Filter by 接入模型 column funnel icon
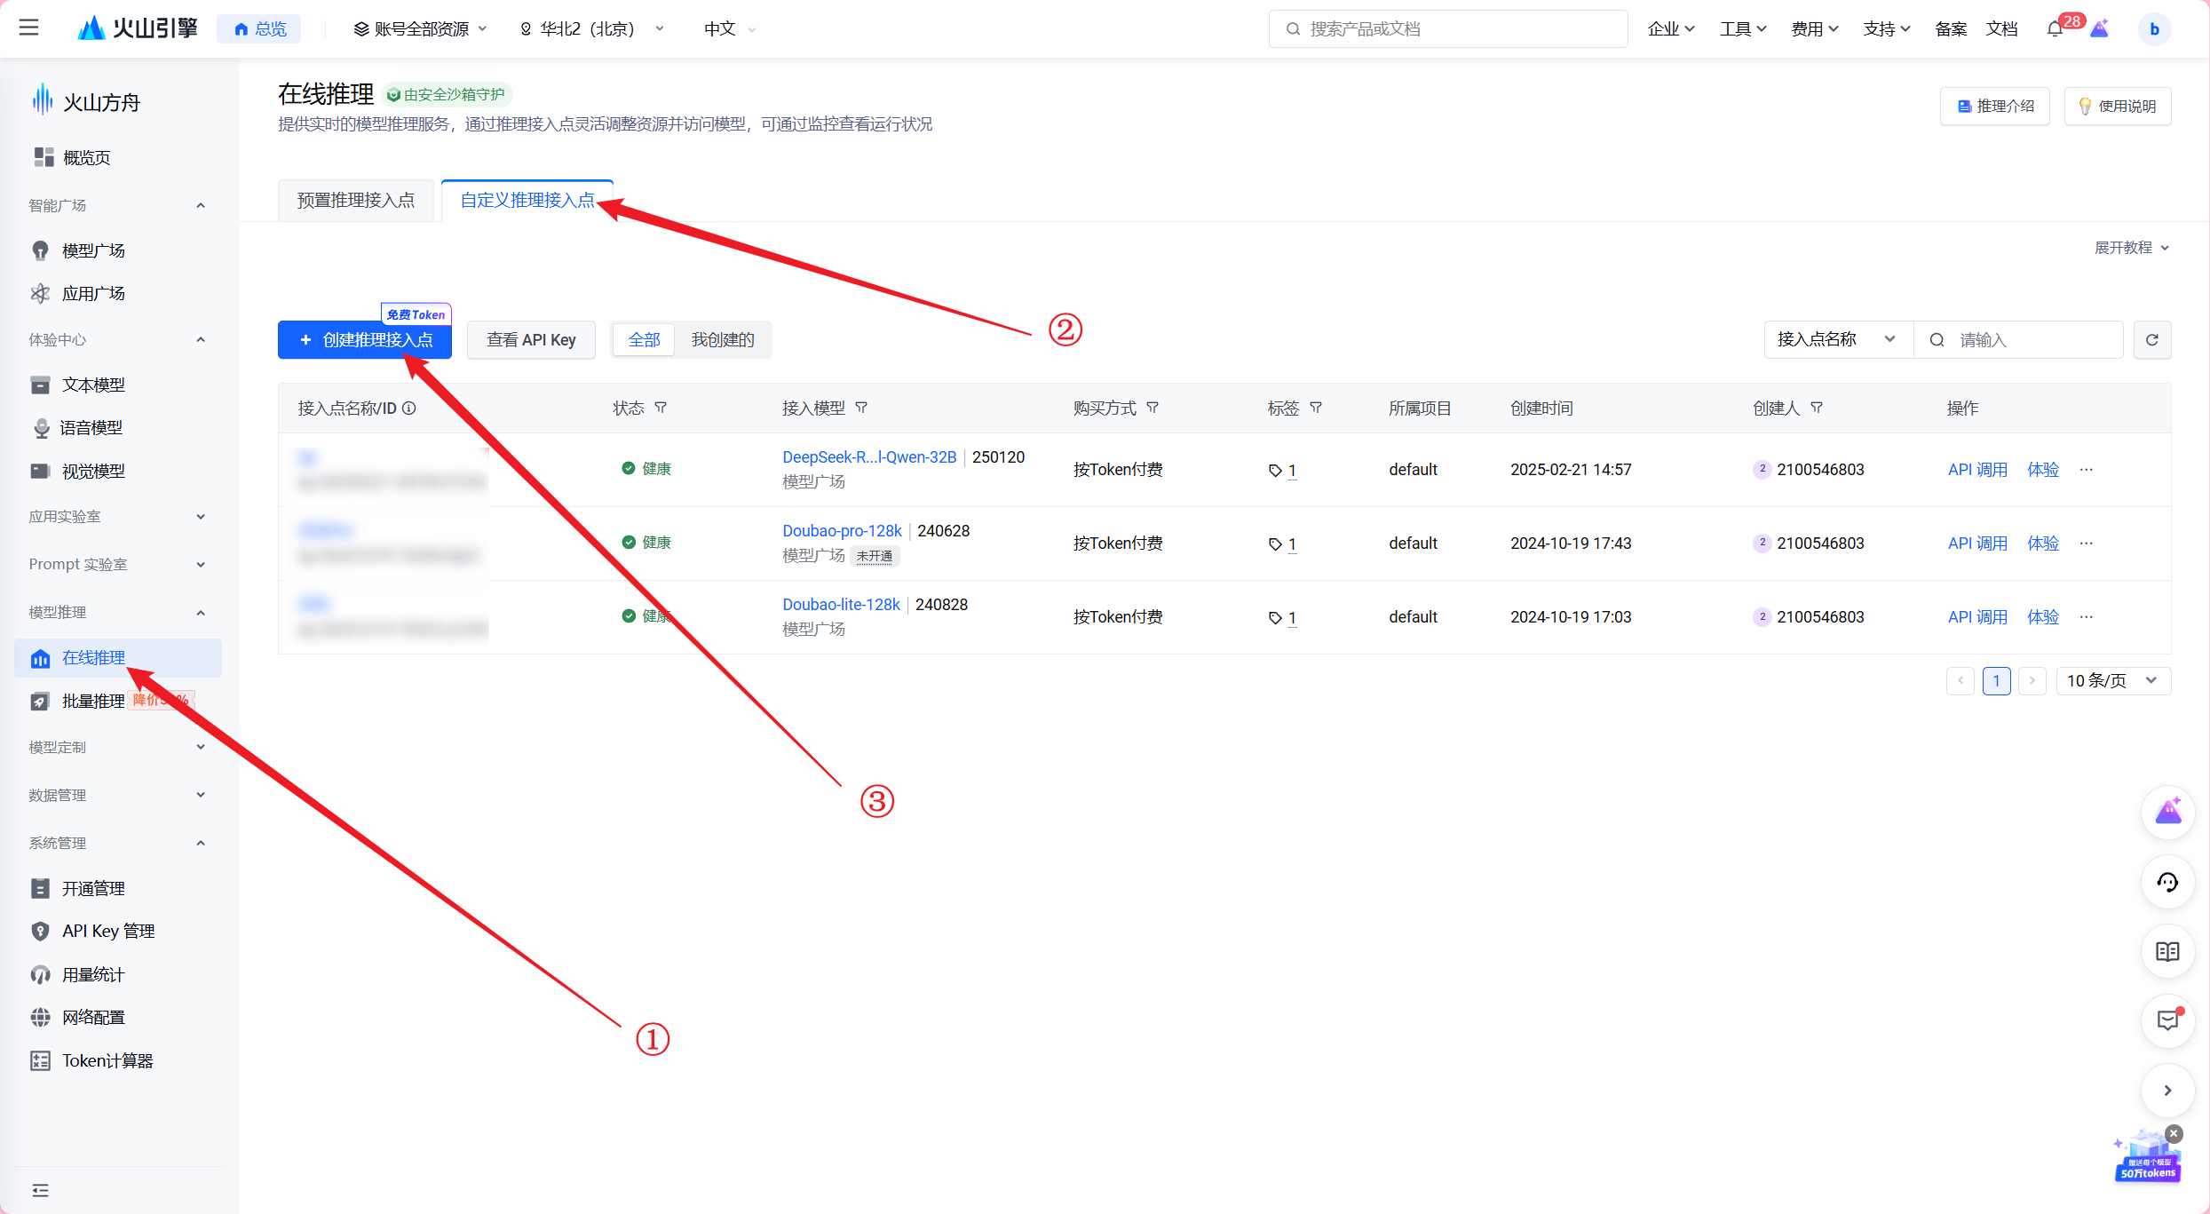Viewport: 2210px width, 1214px height. 861,408
